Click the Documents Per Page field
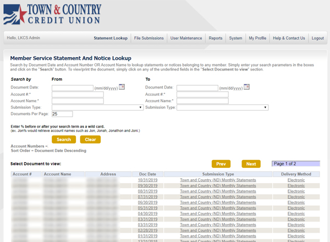This screenshot has height=242, width=330. pos(62,114)
